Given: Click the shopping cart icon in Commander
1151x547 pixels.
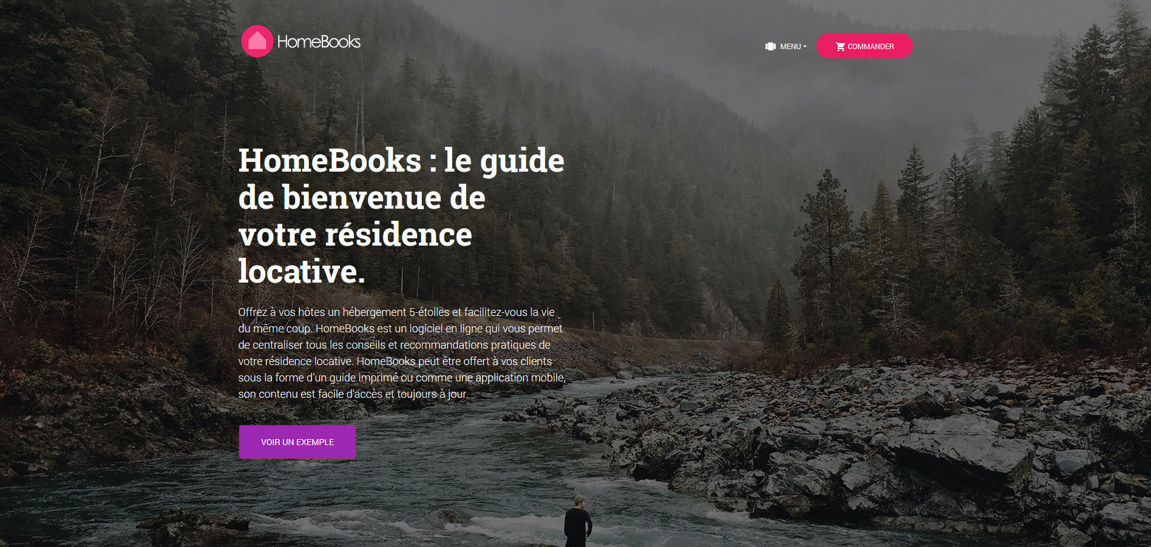Looking at the screenshot, I should 840,47.
